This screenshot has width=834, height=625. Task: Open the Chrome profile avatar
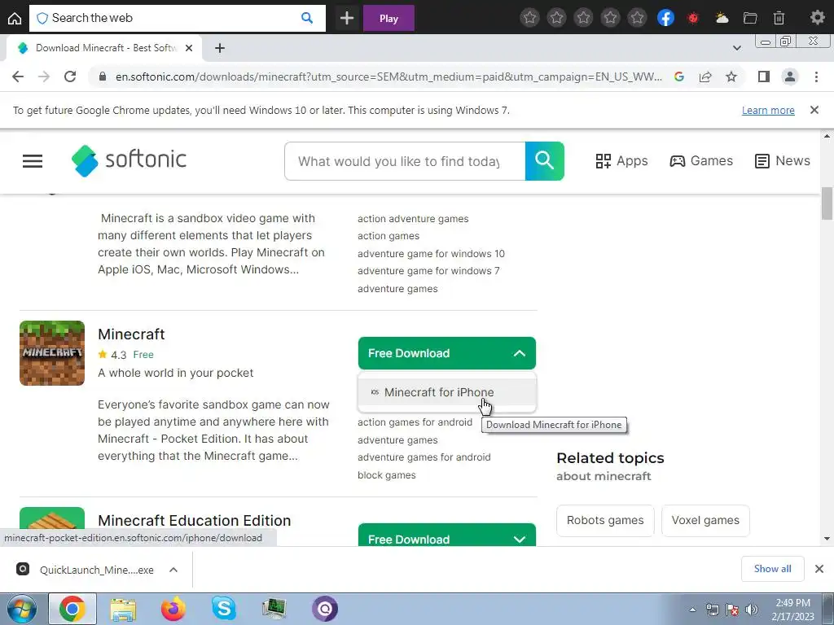(790, 76)
